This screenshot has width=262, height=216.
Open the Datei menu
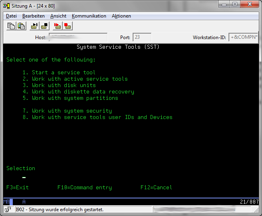[11, 16]
